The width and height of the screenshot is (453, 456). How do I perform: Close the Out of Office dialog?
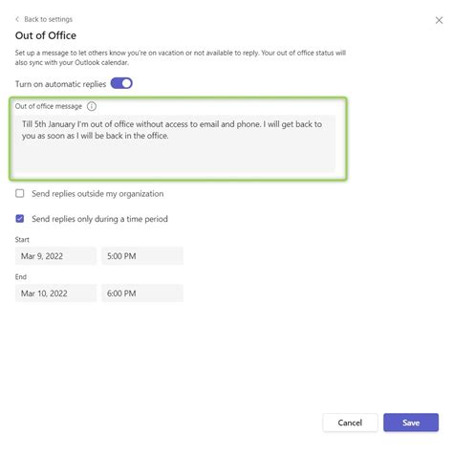[439, 20]
